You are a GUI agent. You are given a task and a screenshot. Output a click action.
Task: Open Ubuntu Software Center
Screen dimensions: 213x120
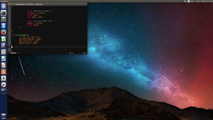click(4, 72)
